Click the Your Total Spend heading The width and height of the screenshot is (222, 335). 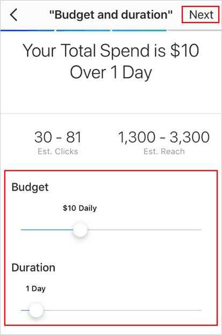click(111, 62)
